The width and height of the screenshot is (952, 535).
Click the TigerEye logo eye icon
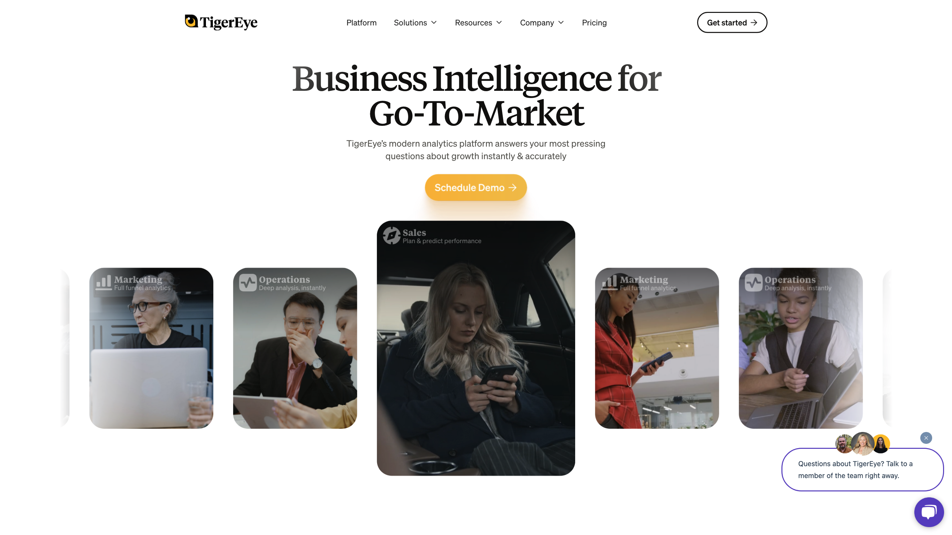[x=191, y=21]
